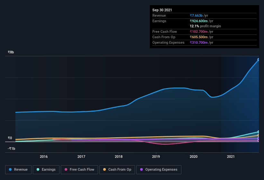Image resolution: width=264 pixels, height=180 pixels.
Task: Toggle the Revenue legend button
Action: (x=18, y=170)
